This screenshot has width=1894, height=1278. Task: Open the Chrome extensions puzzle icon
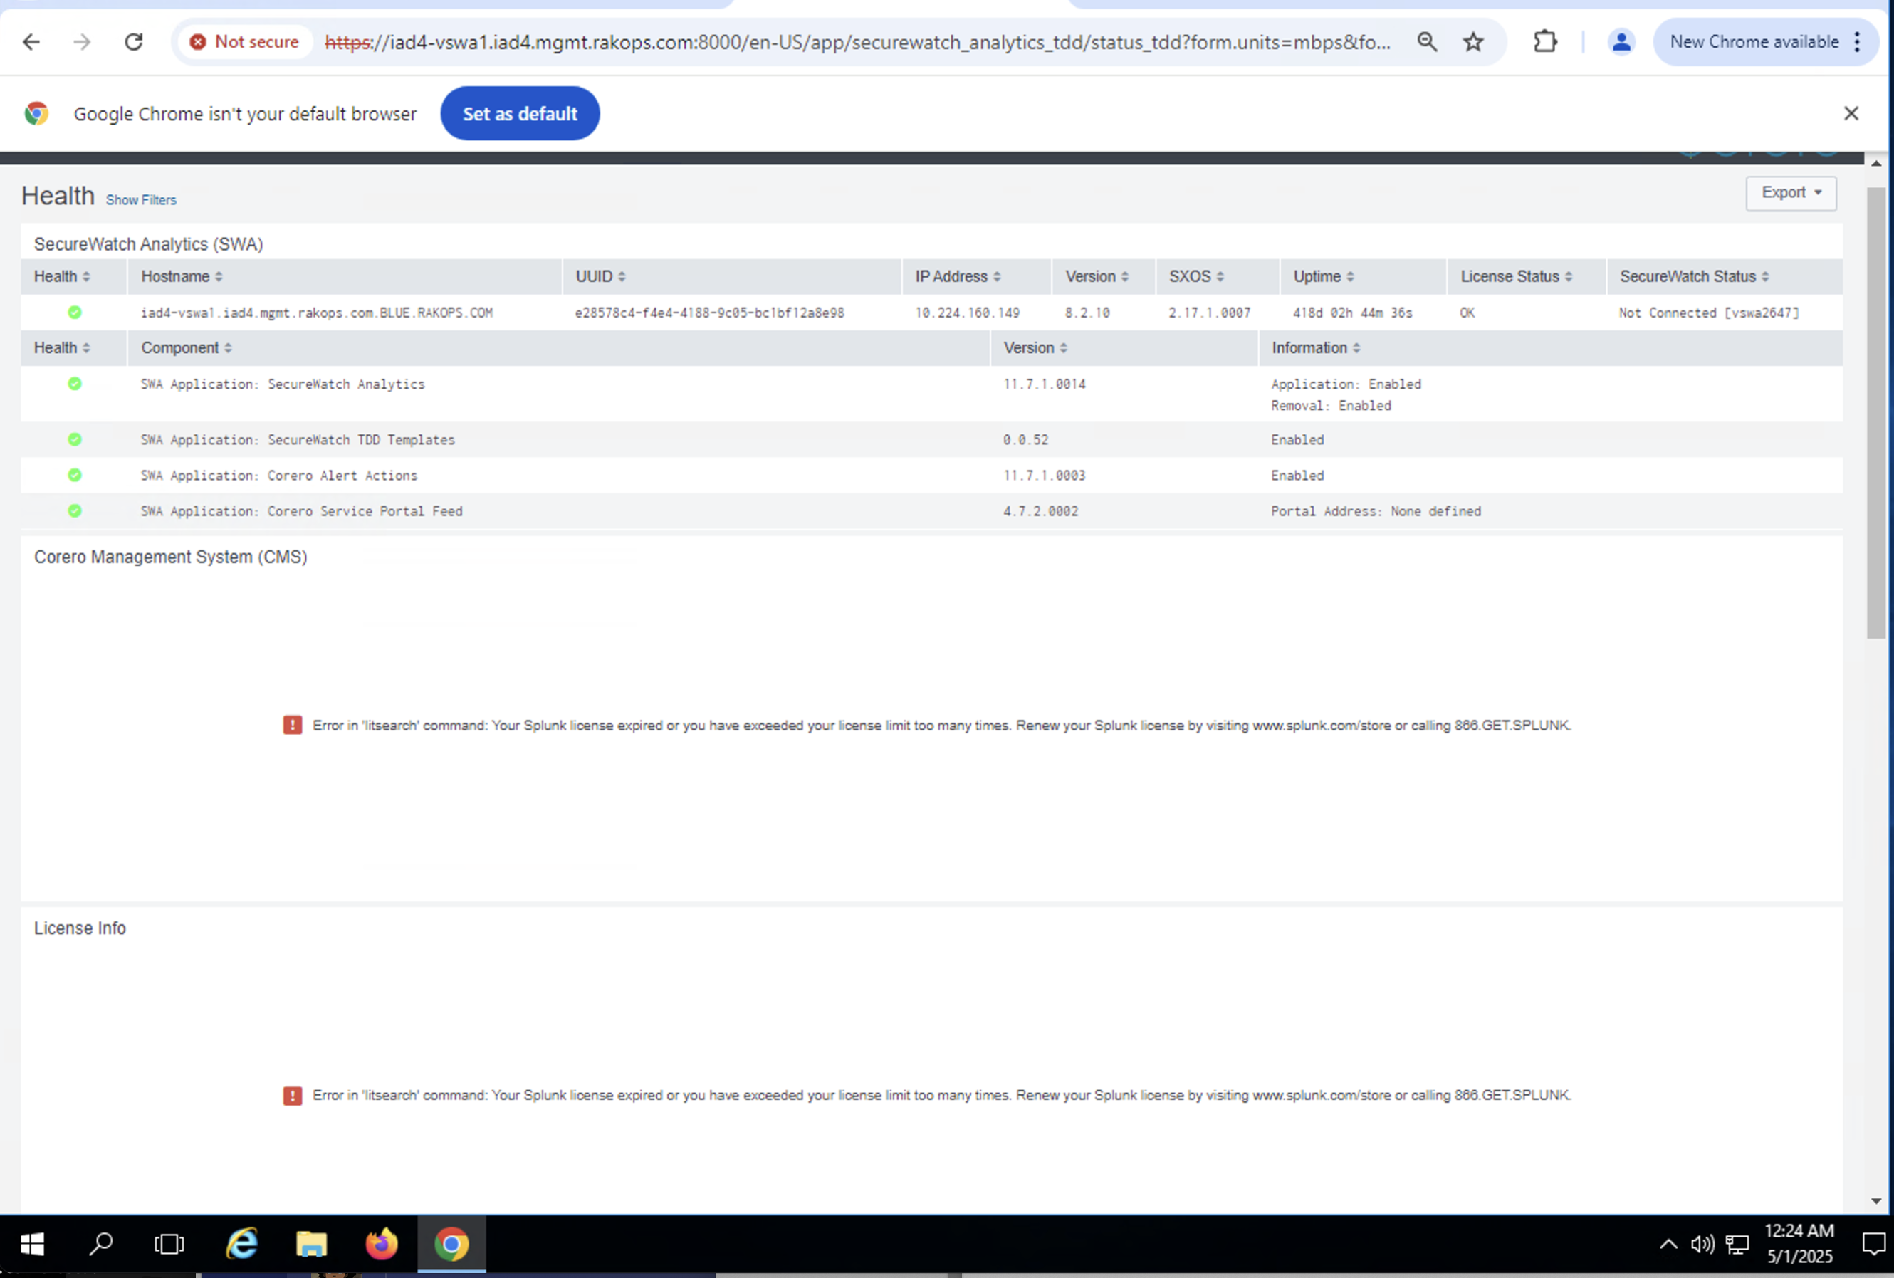pyautogui.click(x=1545, y=41)
